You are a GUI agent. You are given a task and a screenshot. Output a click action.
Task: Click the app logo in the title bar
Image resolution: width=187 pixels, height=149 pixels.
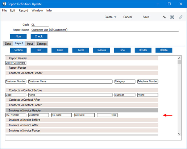4,4
